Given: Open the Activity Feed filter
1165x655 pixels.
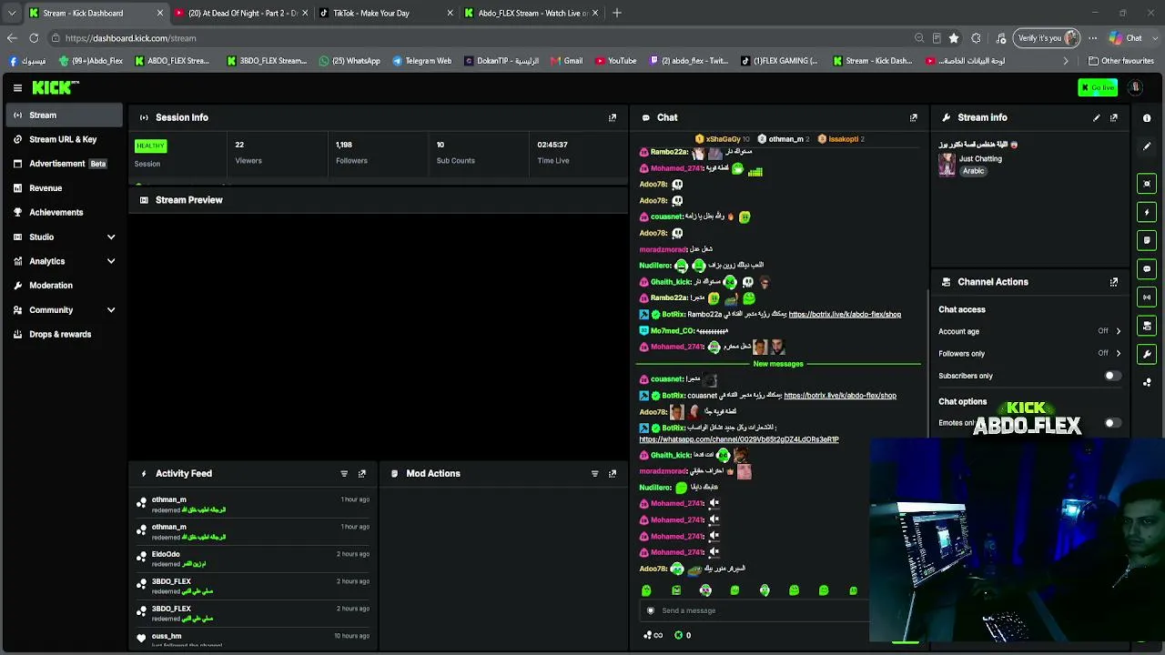Looking at the screenshot, I should click(344, 474).
